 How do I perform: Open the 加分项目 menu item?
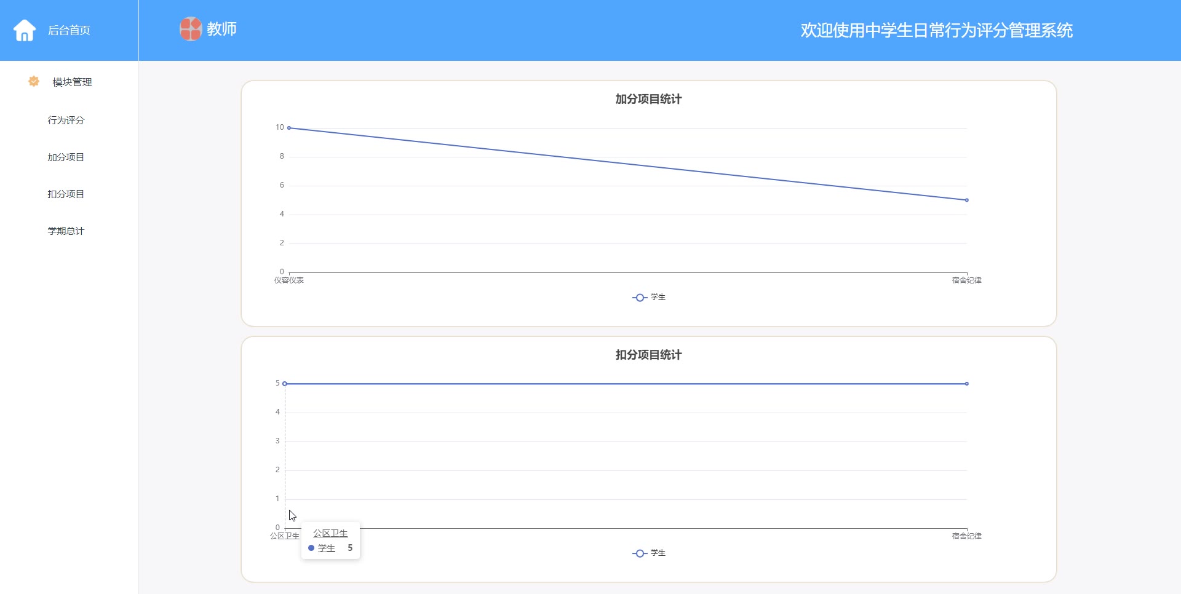tap(66, 157)
